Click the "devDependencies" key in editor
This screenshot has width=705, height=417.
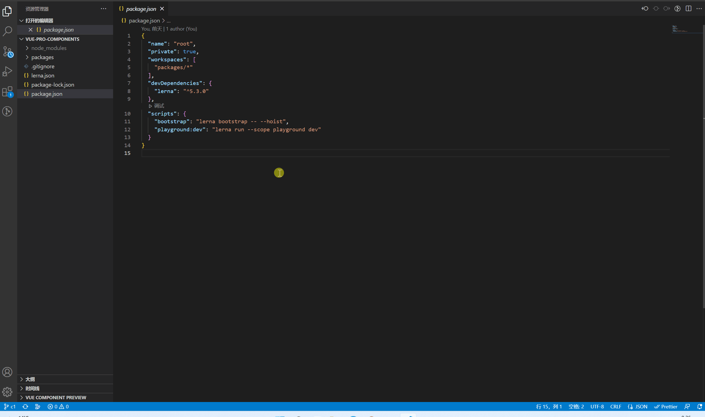pyautogui.click(x=175, y=83)
